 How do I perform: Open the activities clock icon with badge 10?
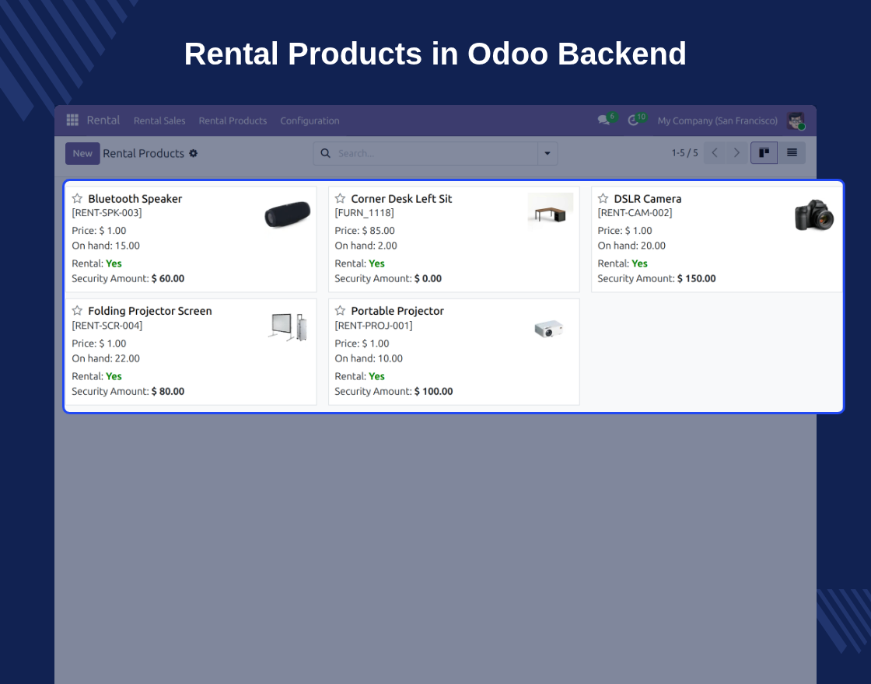pyautogui.click(x=633, y=120)
